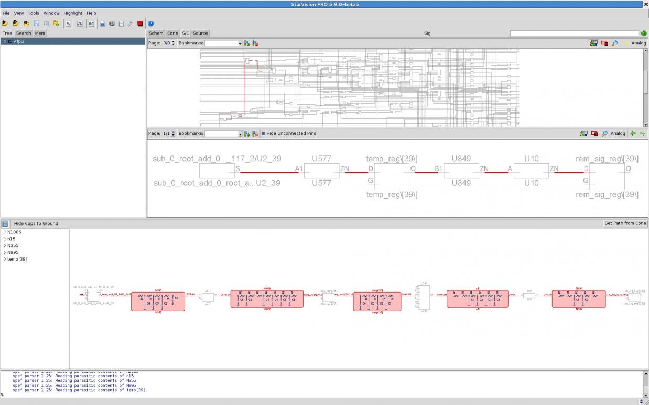Click the Get Path from Cone button
This screenshot has width=649, height=405.
click(x=625, y=223)
